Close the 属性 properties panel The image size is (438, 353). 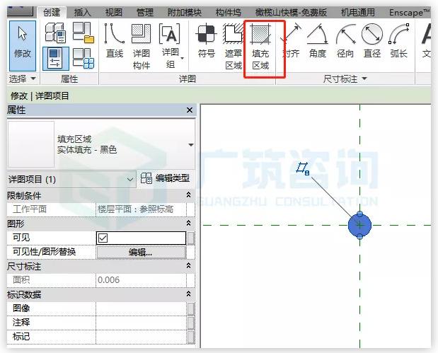pos(189,110)
